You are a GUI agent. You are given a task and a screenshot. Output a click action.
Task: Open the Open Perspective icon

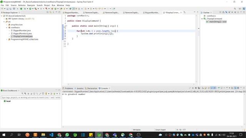click(240, 9)
